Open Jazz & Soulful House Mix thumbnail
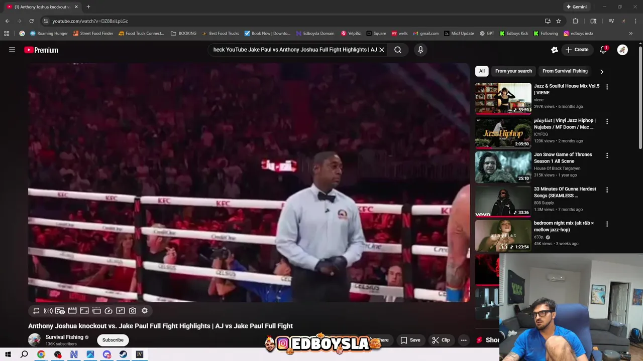 pos(503,98)
